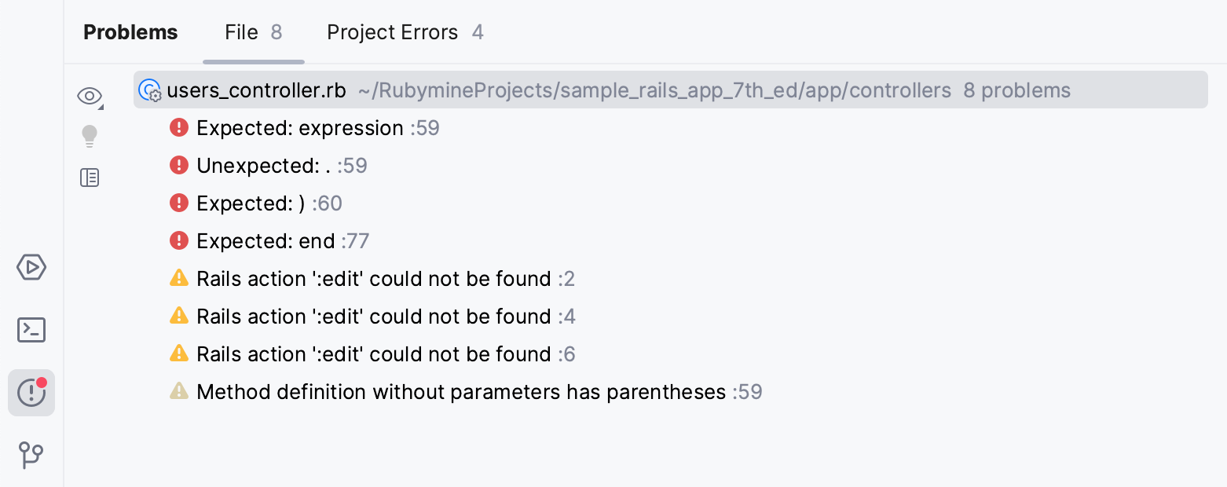Select the line 4 'Rails action' warning entry
Screen dimensions: 1227x487
(373, 316)
